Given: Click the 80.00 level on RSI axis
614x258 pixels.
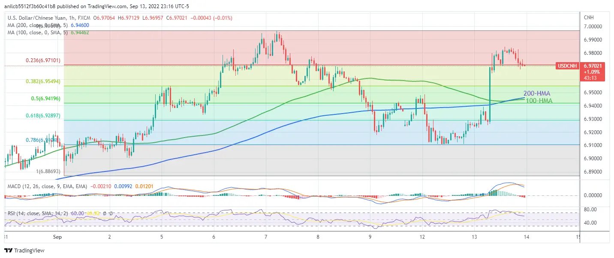Looking at the screenshot, I should [x=590, y=210].
